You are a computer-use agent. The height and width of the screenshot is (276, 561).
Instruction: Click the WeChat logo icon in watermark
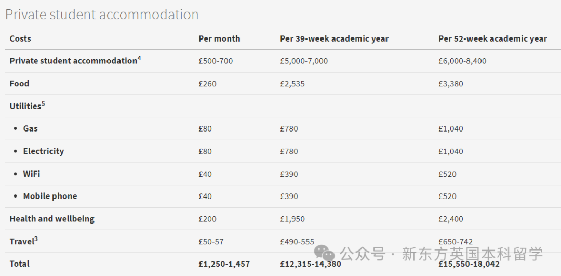coord(325,253)
